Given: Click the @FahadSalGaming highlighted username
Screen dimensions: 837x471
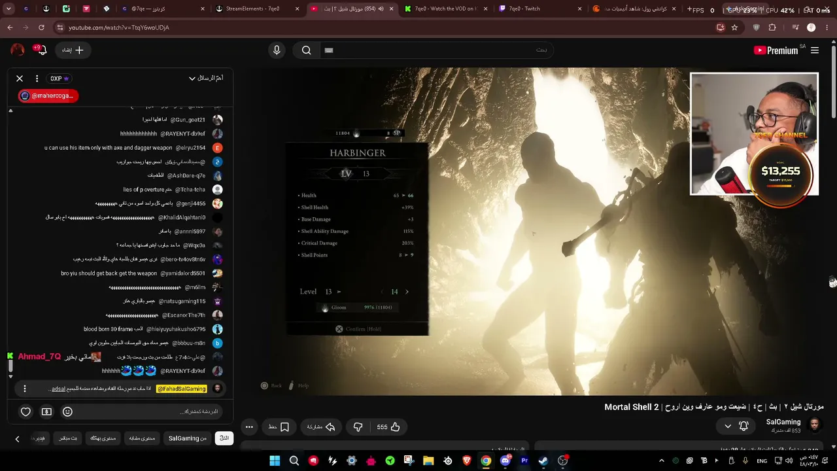Looking at the screenshot, I should click(x=182, y=389).
